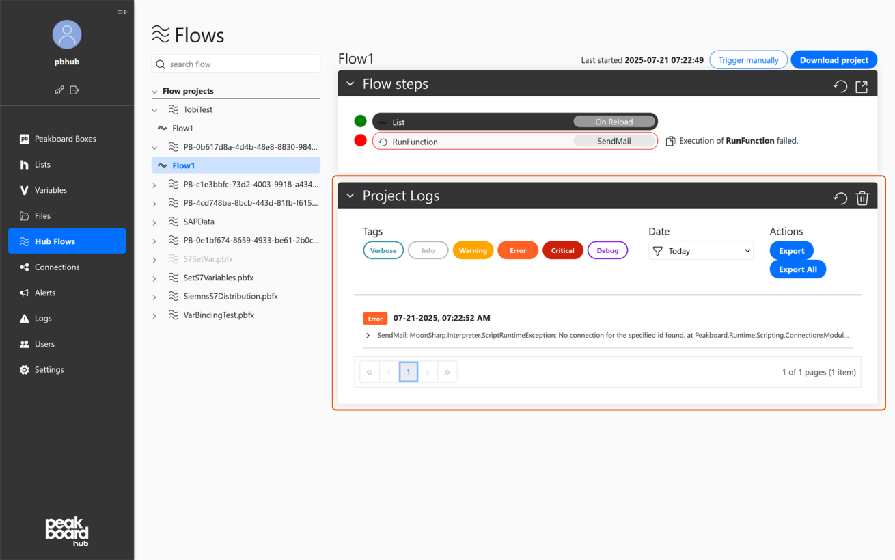Image resolution: width=895 pixels, height=560 pixels.
Task: Expand the SAPData project tree
Action: (x=154, y=222)
